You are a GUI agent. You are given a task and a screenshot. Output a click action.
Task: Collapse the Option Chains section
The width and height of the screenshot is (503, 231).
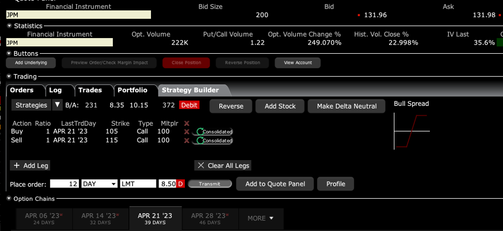9,199
